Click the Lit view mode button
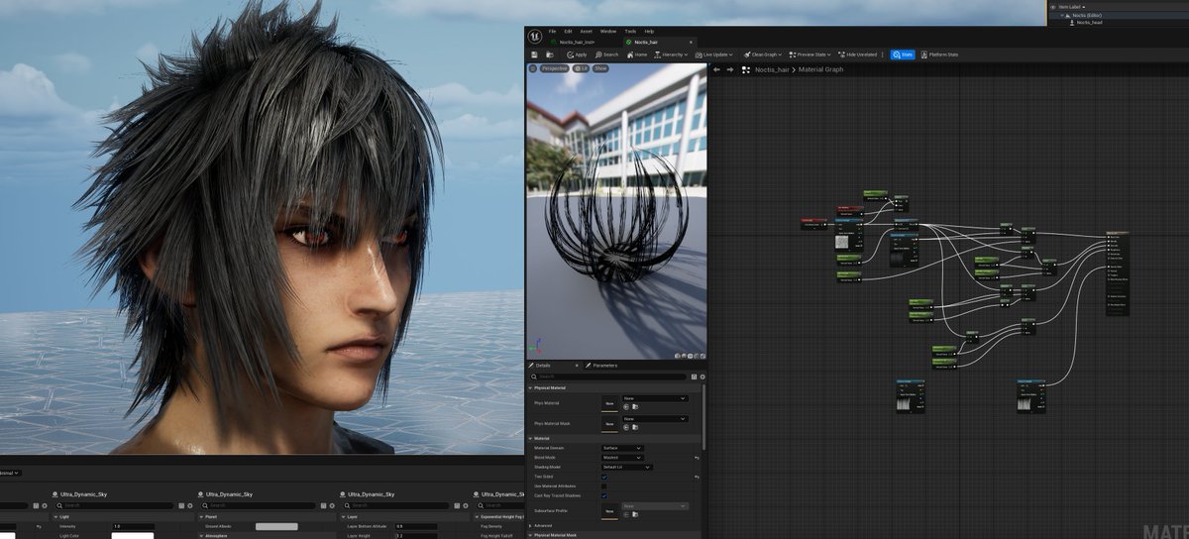Screen dimensions: 1189x539 click(x=581, y=68)
